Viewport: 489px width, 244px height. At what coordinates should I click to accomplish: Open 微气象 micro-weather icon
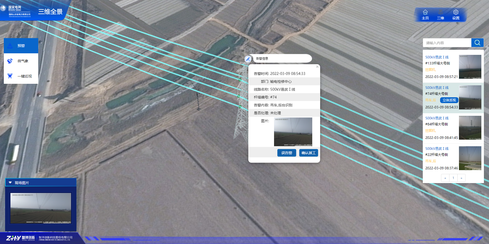pos(10,61)
